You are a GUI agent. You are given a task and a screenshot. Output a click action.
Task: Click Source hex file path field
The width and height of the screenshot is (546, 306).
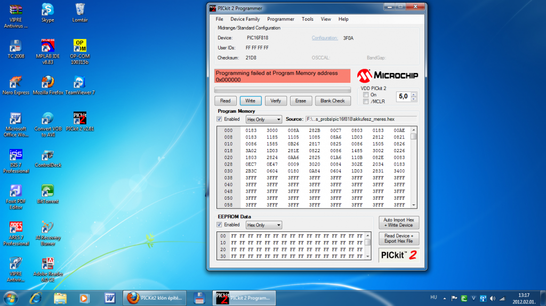(x=361, y=119)
